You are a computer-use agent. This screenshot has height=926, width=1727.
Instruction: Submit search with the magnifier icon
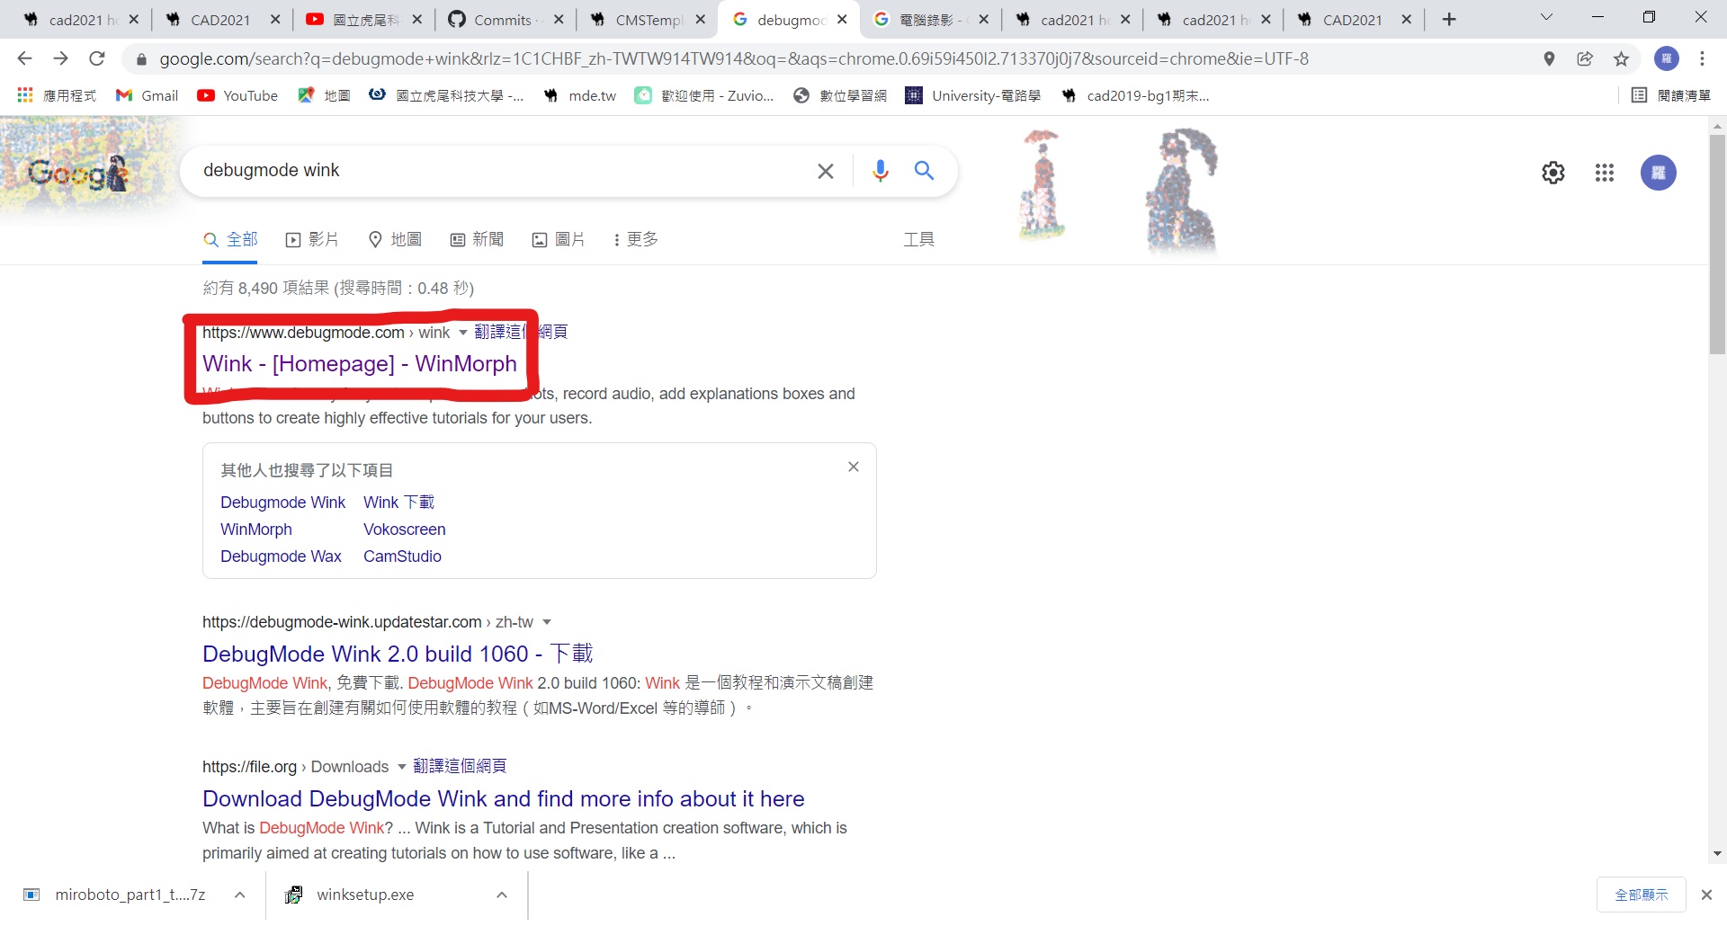tap(924, 170)
